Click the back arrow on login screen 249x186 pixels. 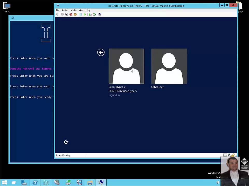[101, 52]
